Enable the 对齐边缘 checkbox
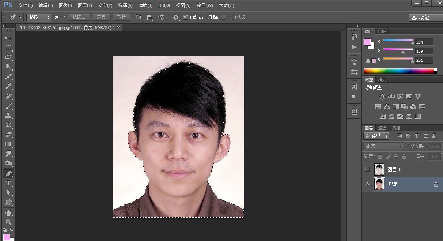443x241 pixels. coord(223,17)
